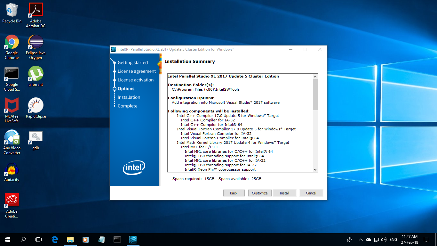The image size is (437, 246).
Task: Click the summary scrollbar thumb
Action: 315,95
